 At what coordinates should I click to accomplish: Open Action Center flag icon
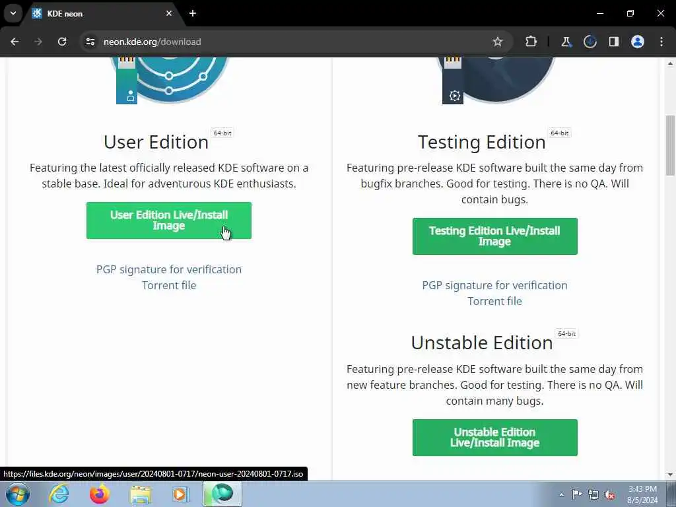[x=577, y=494]
